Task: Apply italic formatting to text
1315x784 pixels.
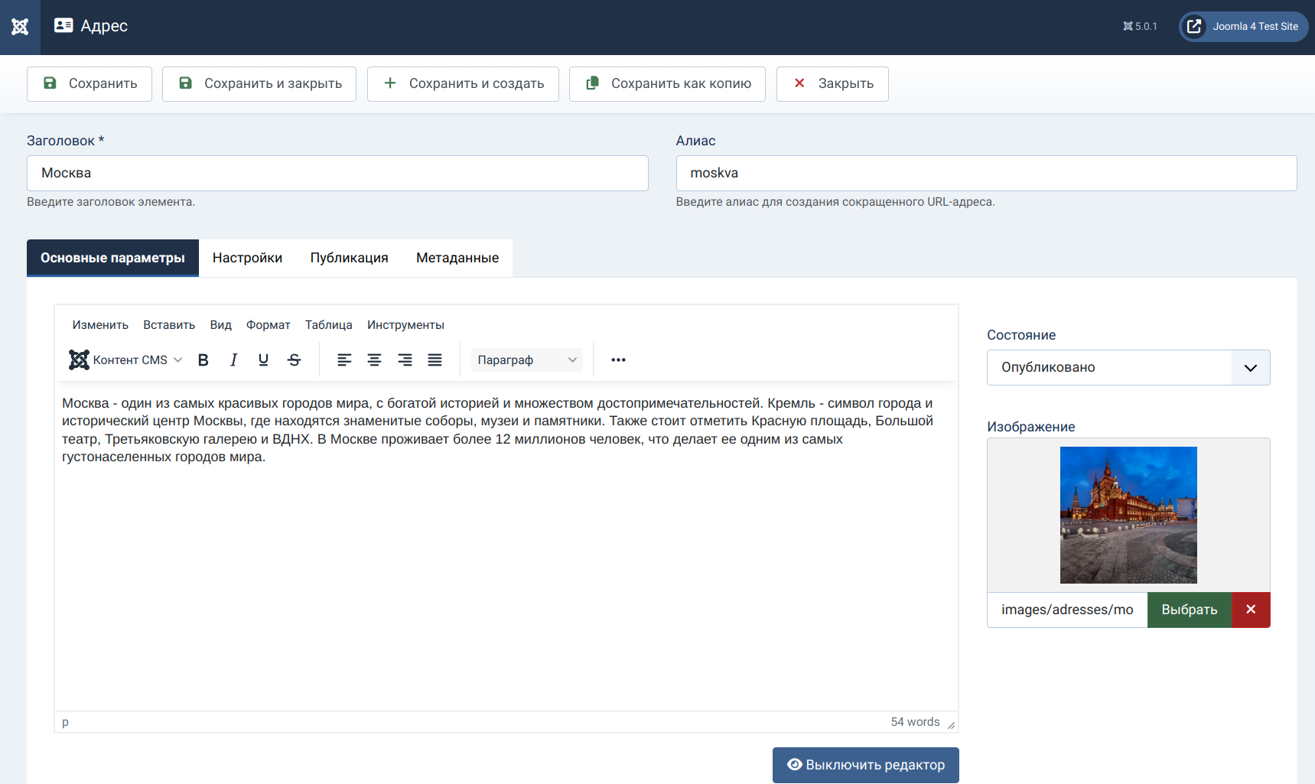Action: [x=233, y=360]
